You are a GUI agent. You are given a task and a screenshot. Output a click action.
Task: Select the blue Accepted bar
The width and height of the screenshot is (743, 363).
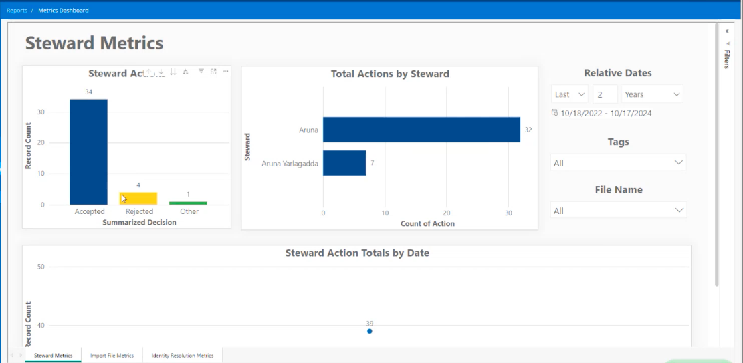[88, 152]
